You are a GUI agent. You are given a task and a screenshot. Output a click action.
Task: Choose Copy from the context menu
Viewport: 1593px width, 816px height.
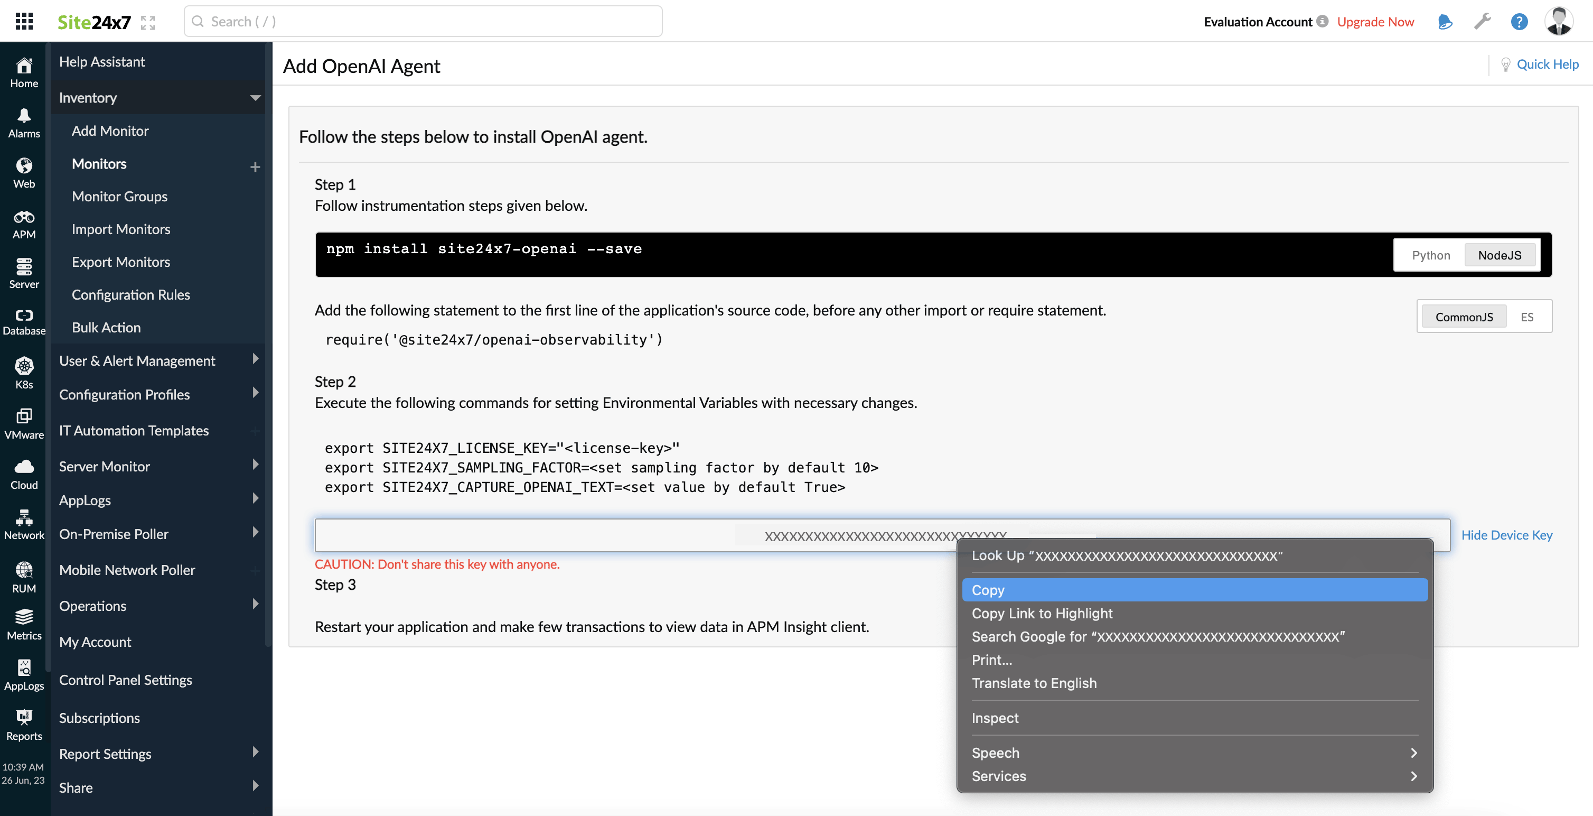click(1194, 590)
